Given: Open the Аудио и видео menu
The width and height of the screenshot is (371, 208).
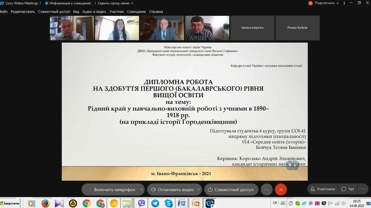Looking at the screenshot, I should point(94,12).
